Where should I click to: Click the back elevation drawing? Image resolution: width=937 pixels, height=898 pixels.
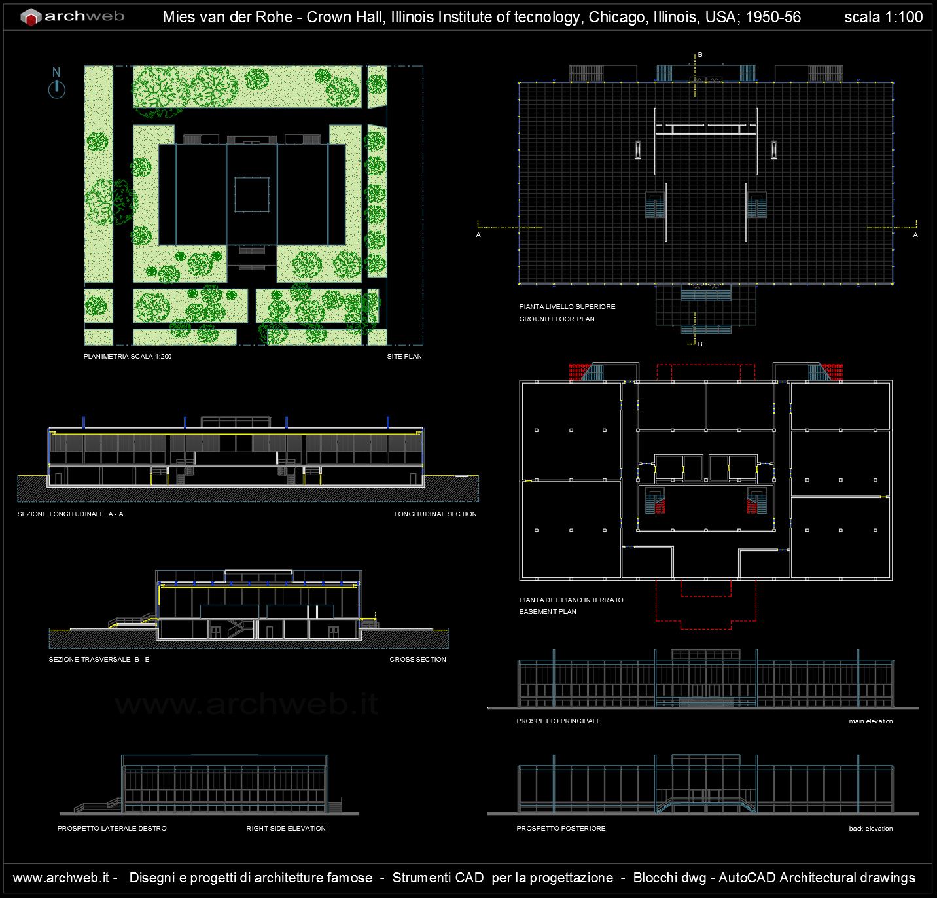click(x=703, y=784)
